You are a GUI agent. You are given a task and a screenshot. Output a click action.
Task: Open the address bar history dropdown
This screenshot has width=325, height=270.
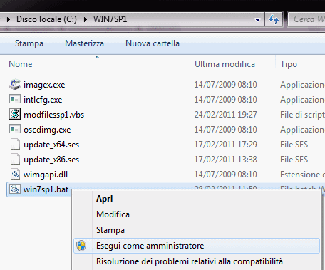(257, 20)
